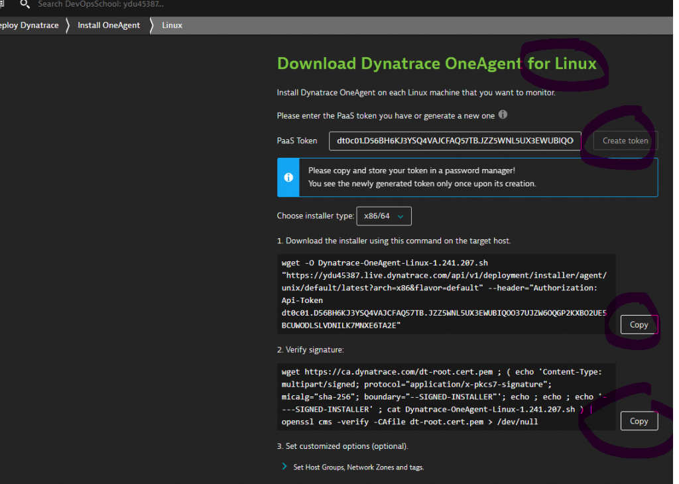Click the info icon beside PaaS token instructions
Viewport: 679px width, 484px height.
tap(503, 115)
